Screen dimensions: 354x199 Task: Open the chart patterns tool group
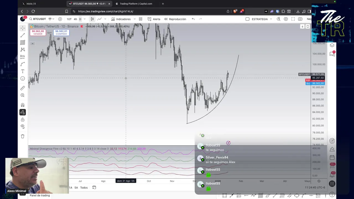(x=23, y=49)
